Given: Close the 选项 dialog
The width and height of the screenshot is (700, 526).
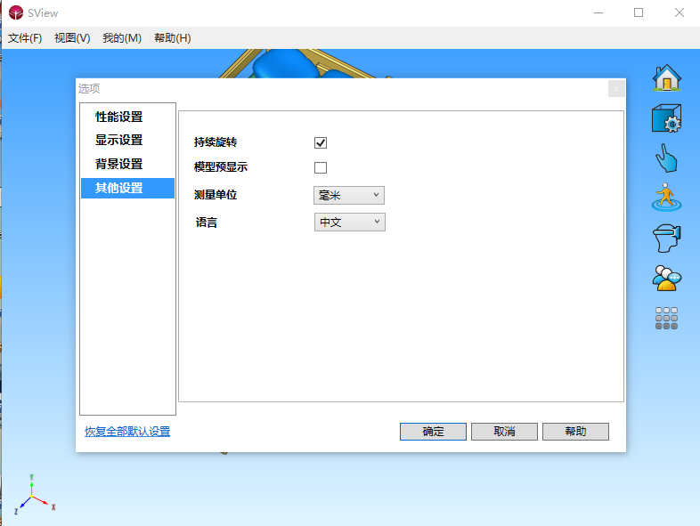Looking at the screenshot, I should [x=616, y=88].
